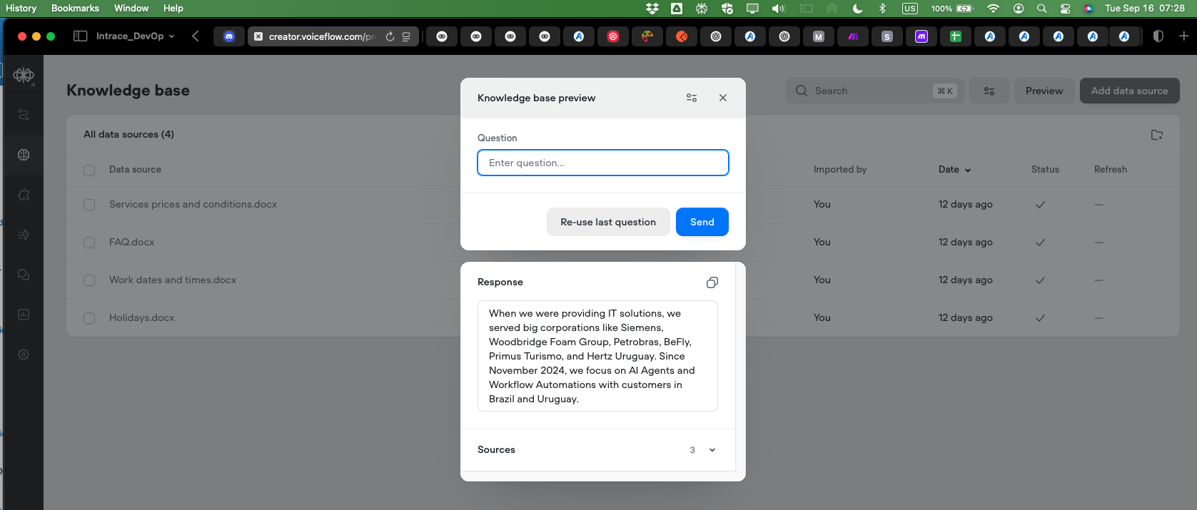Sort by Date column arrow

pos(968,170)
